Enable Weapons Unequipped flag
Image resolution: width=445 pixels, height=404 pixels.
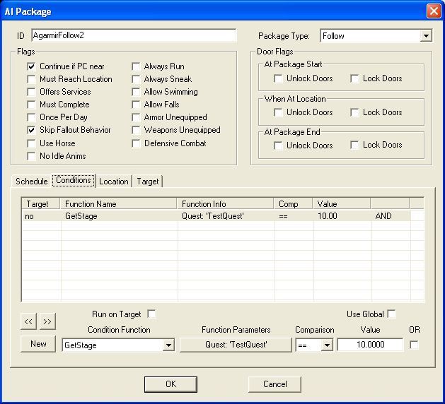(x=136, y=131)
